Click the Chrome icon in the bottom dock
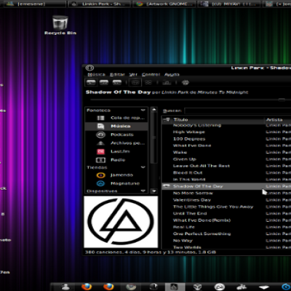The image size is (291, 291). click(x=131, y=287)
